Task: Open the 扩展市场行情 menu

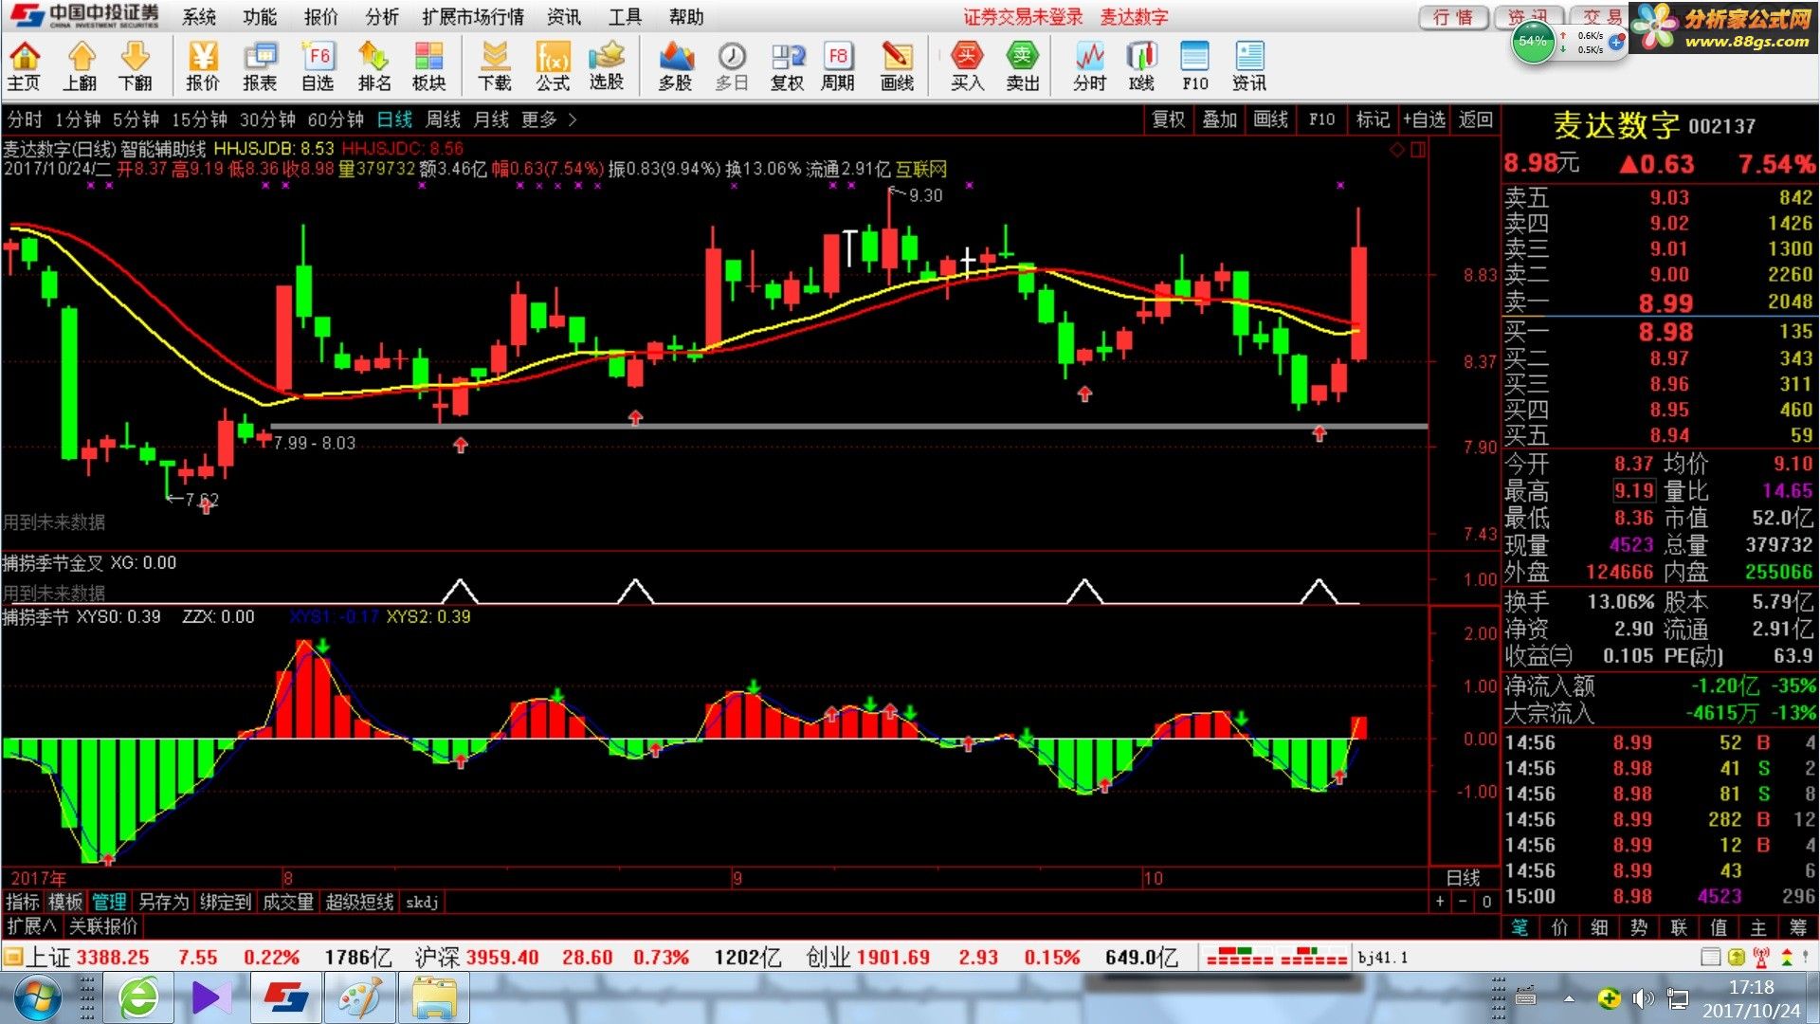Action: 473,17
